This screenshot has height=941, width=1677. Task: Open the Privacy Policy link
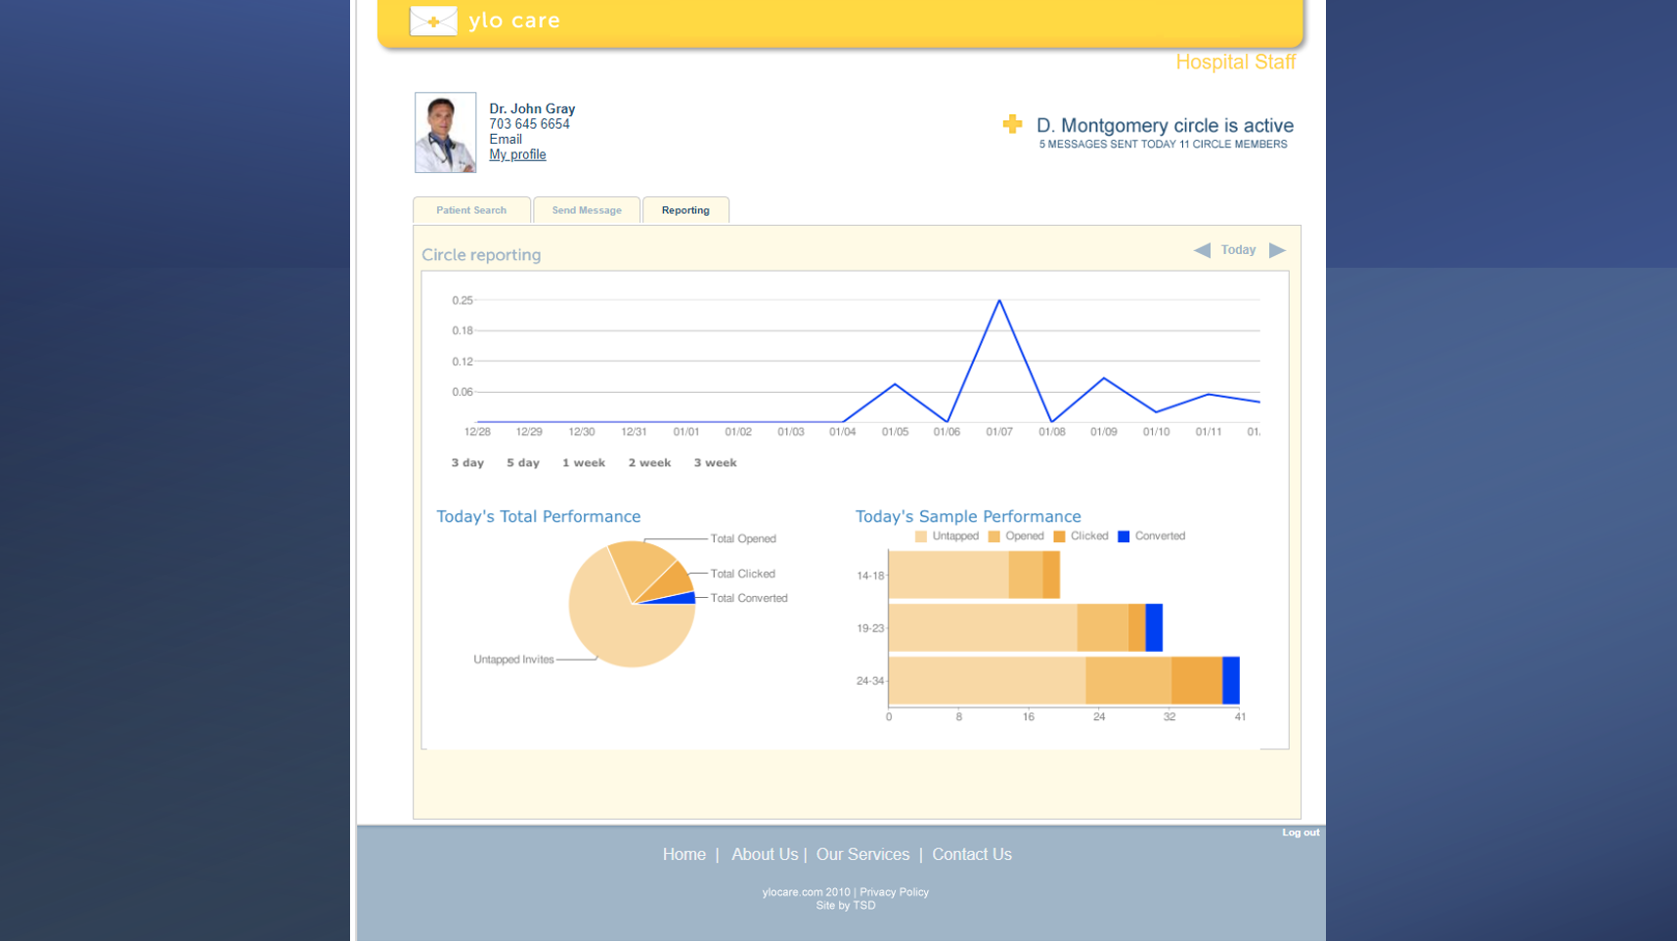pos(894,892)
